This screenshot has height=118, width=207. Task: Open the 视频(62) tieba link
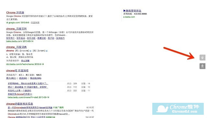[x=23, y=78]
